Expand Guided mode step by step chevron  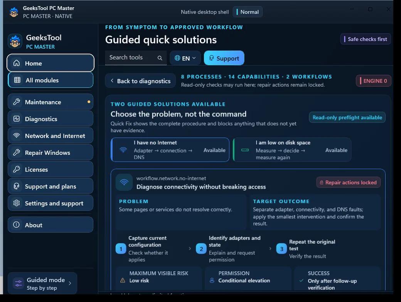(70, 283)
